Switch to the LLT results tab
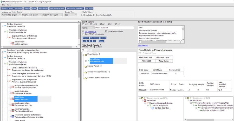Viewport: 234px width, 121px height. pyautogui.click(x=89, y=50)
